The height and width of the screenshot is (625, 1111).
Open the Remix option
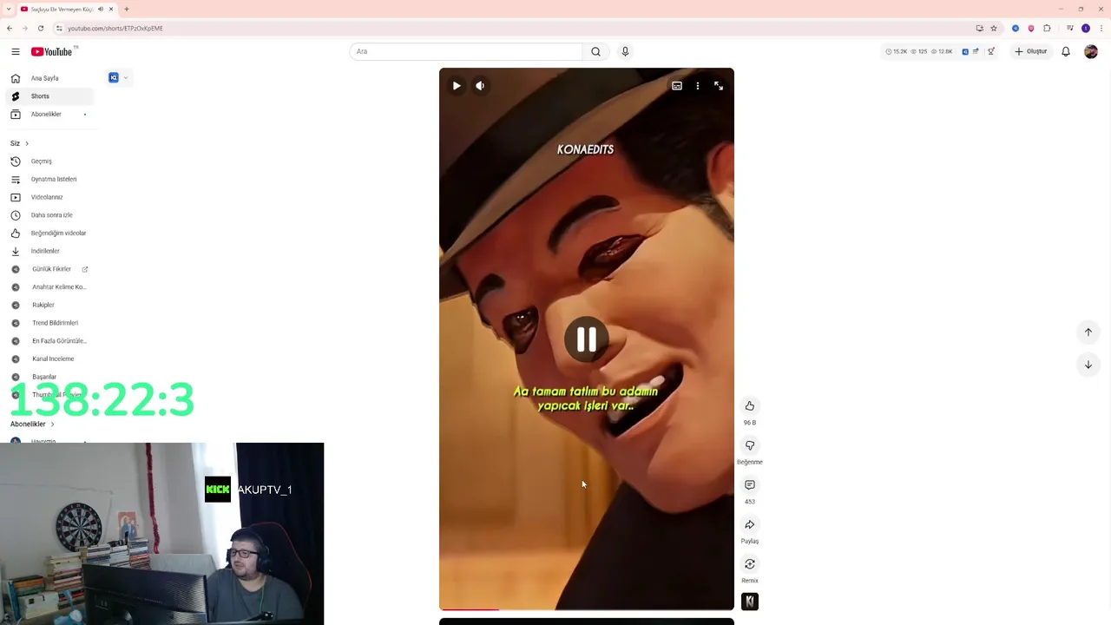click(x=750, y=564)
